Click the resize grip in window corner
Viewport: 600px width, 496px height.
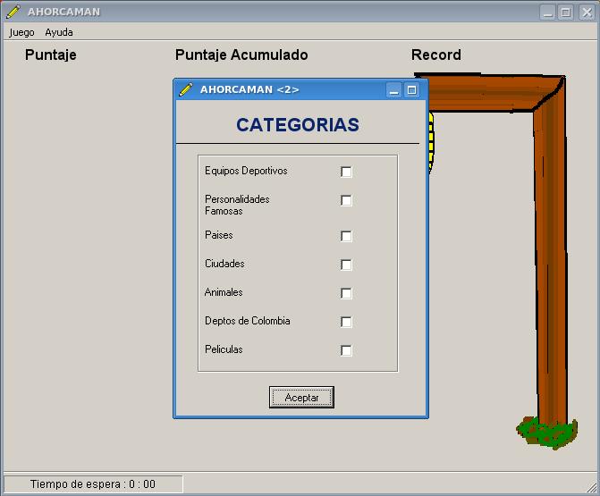tap(592, 487)
